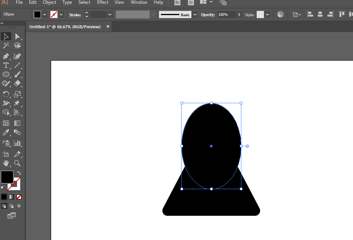Switch to Draw Behind mode
The width and height of the screenshot is (353, 240).
11,206
